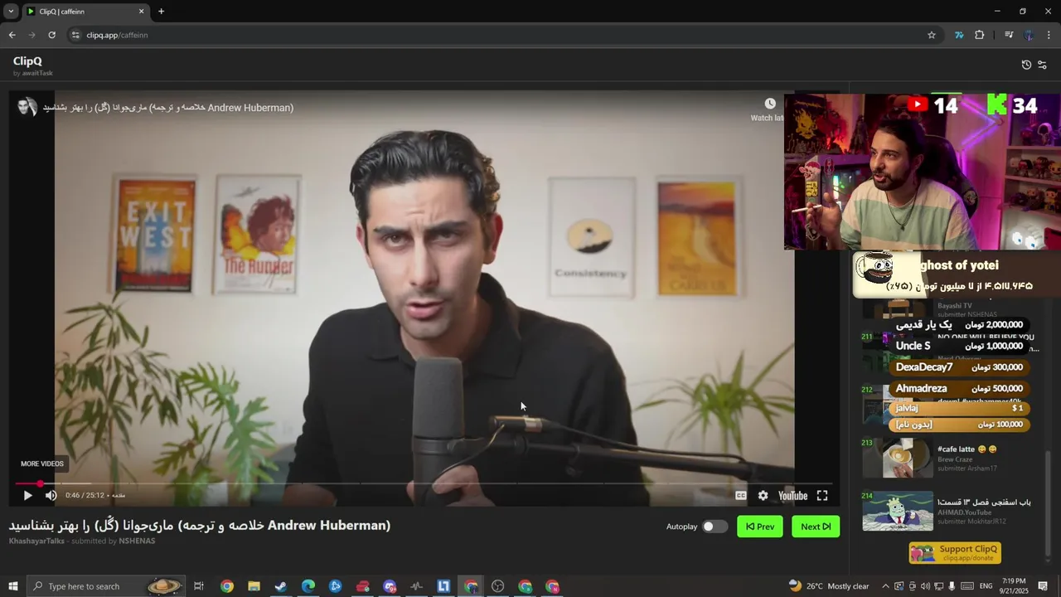Screen dimensions: 1061x597
Task: Open the browser profile avatar
Action: [1029, 35]
